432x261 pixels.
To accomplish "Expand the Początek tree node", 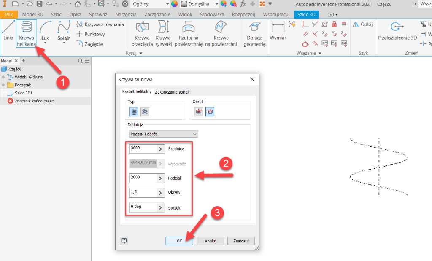I will 3,85.
